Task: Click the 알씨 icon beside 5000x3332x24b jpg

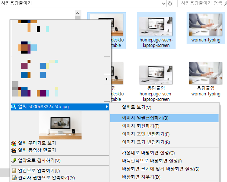Action: pyautogui.click(x=14, y=107)
